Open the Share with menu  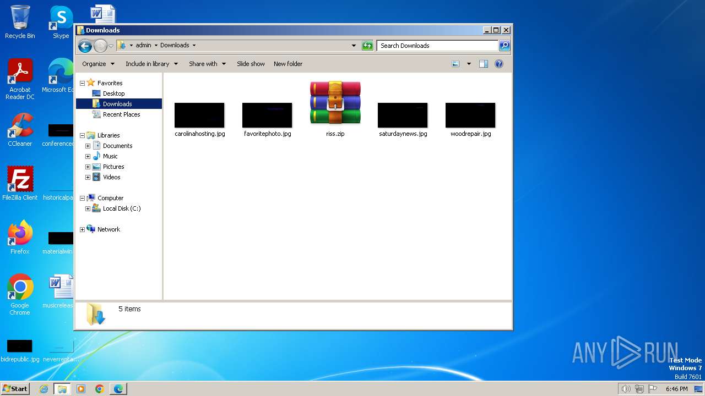pos(207,64)
